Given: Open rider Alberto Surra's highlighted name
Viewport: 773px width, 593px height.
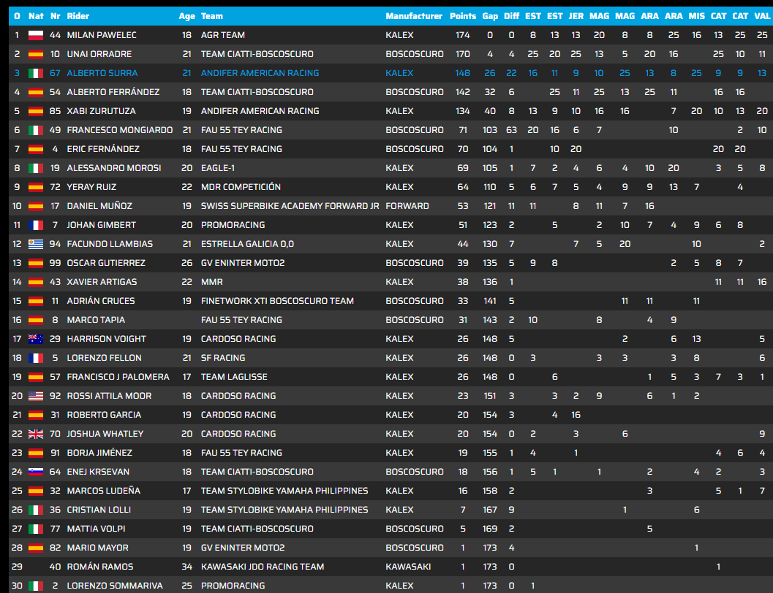Looking at the screenshot, I should [102, 73].
